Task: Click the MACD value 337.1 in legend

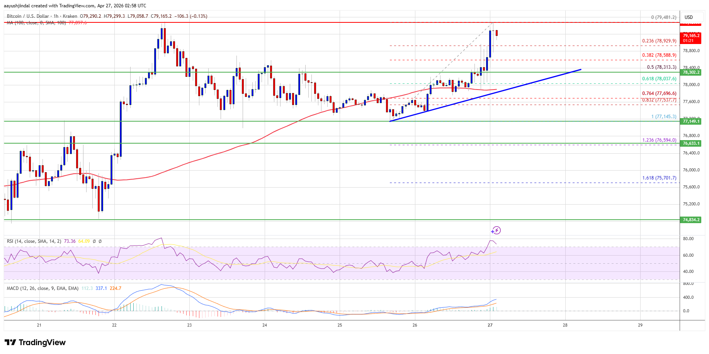Action: (101, 288)
